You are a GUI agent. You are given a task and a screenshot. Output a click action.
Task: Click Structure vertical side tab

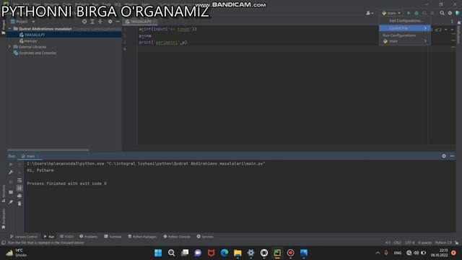click(4, 194)
